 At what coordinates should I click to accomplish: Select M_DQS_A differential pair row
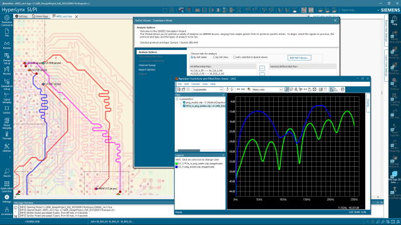coord(207,74)
